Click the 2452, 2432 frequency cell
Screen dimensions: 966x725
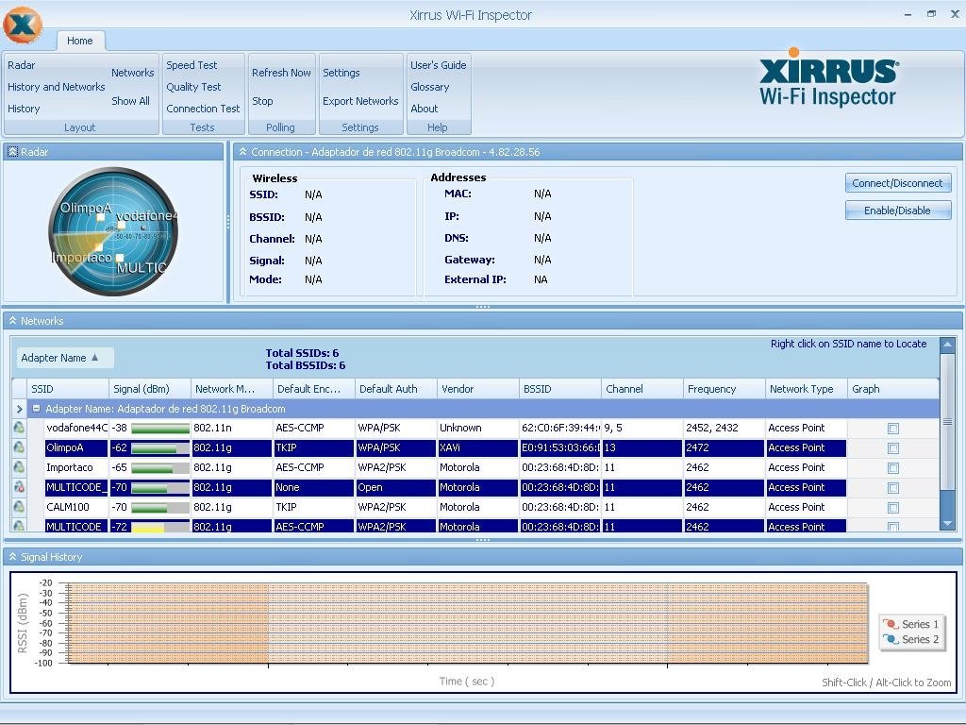click(724, 428)
